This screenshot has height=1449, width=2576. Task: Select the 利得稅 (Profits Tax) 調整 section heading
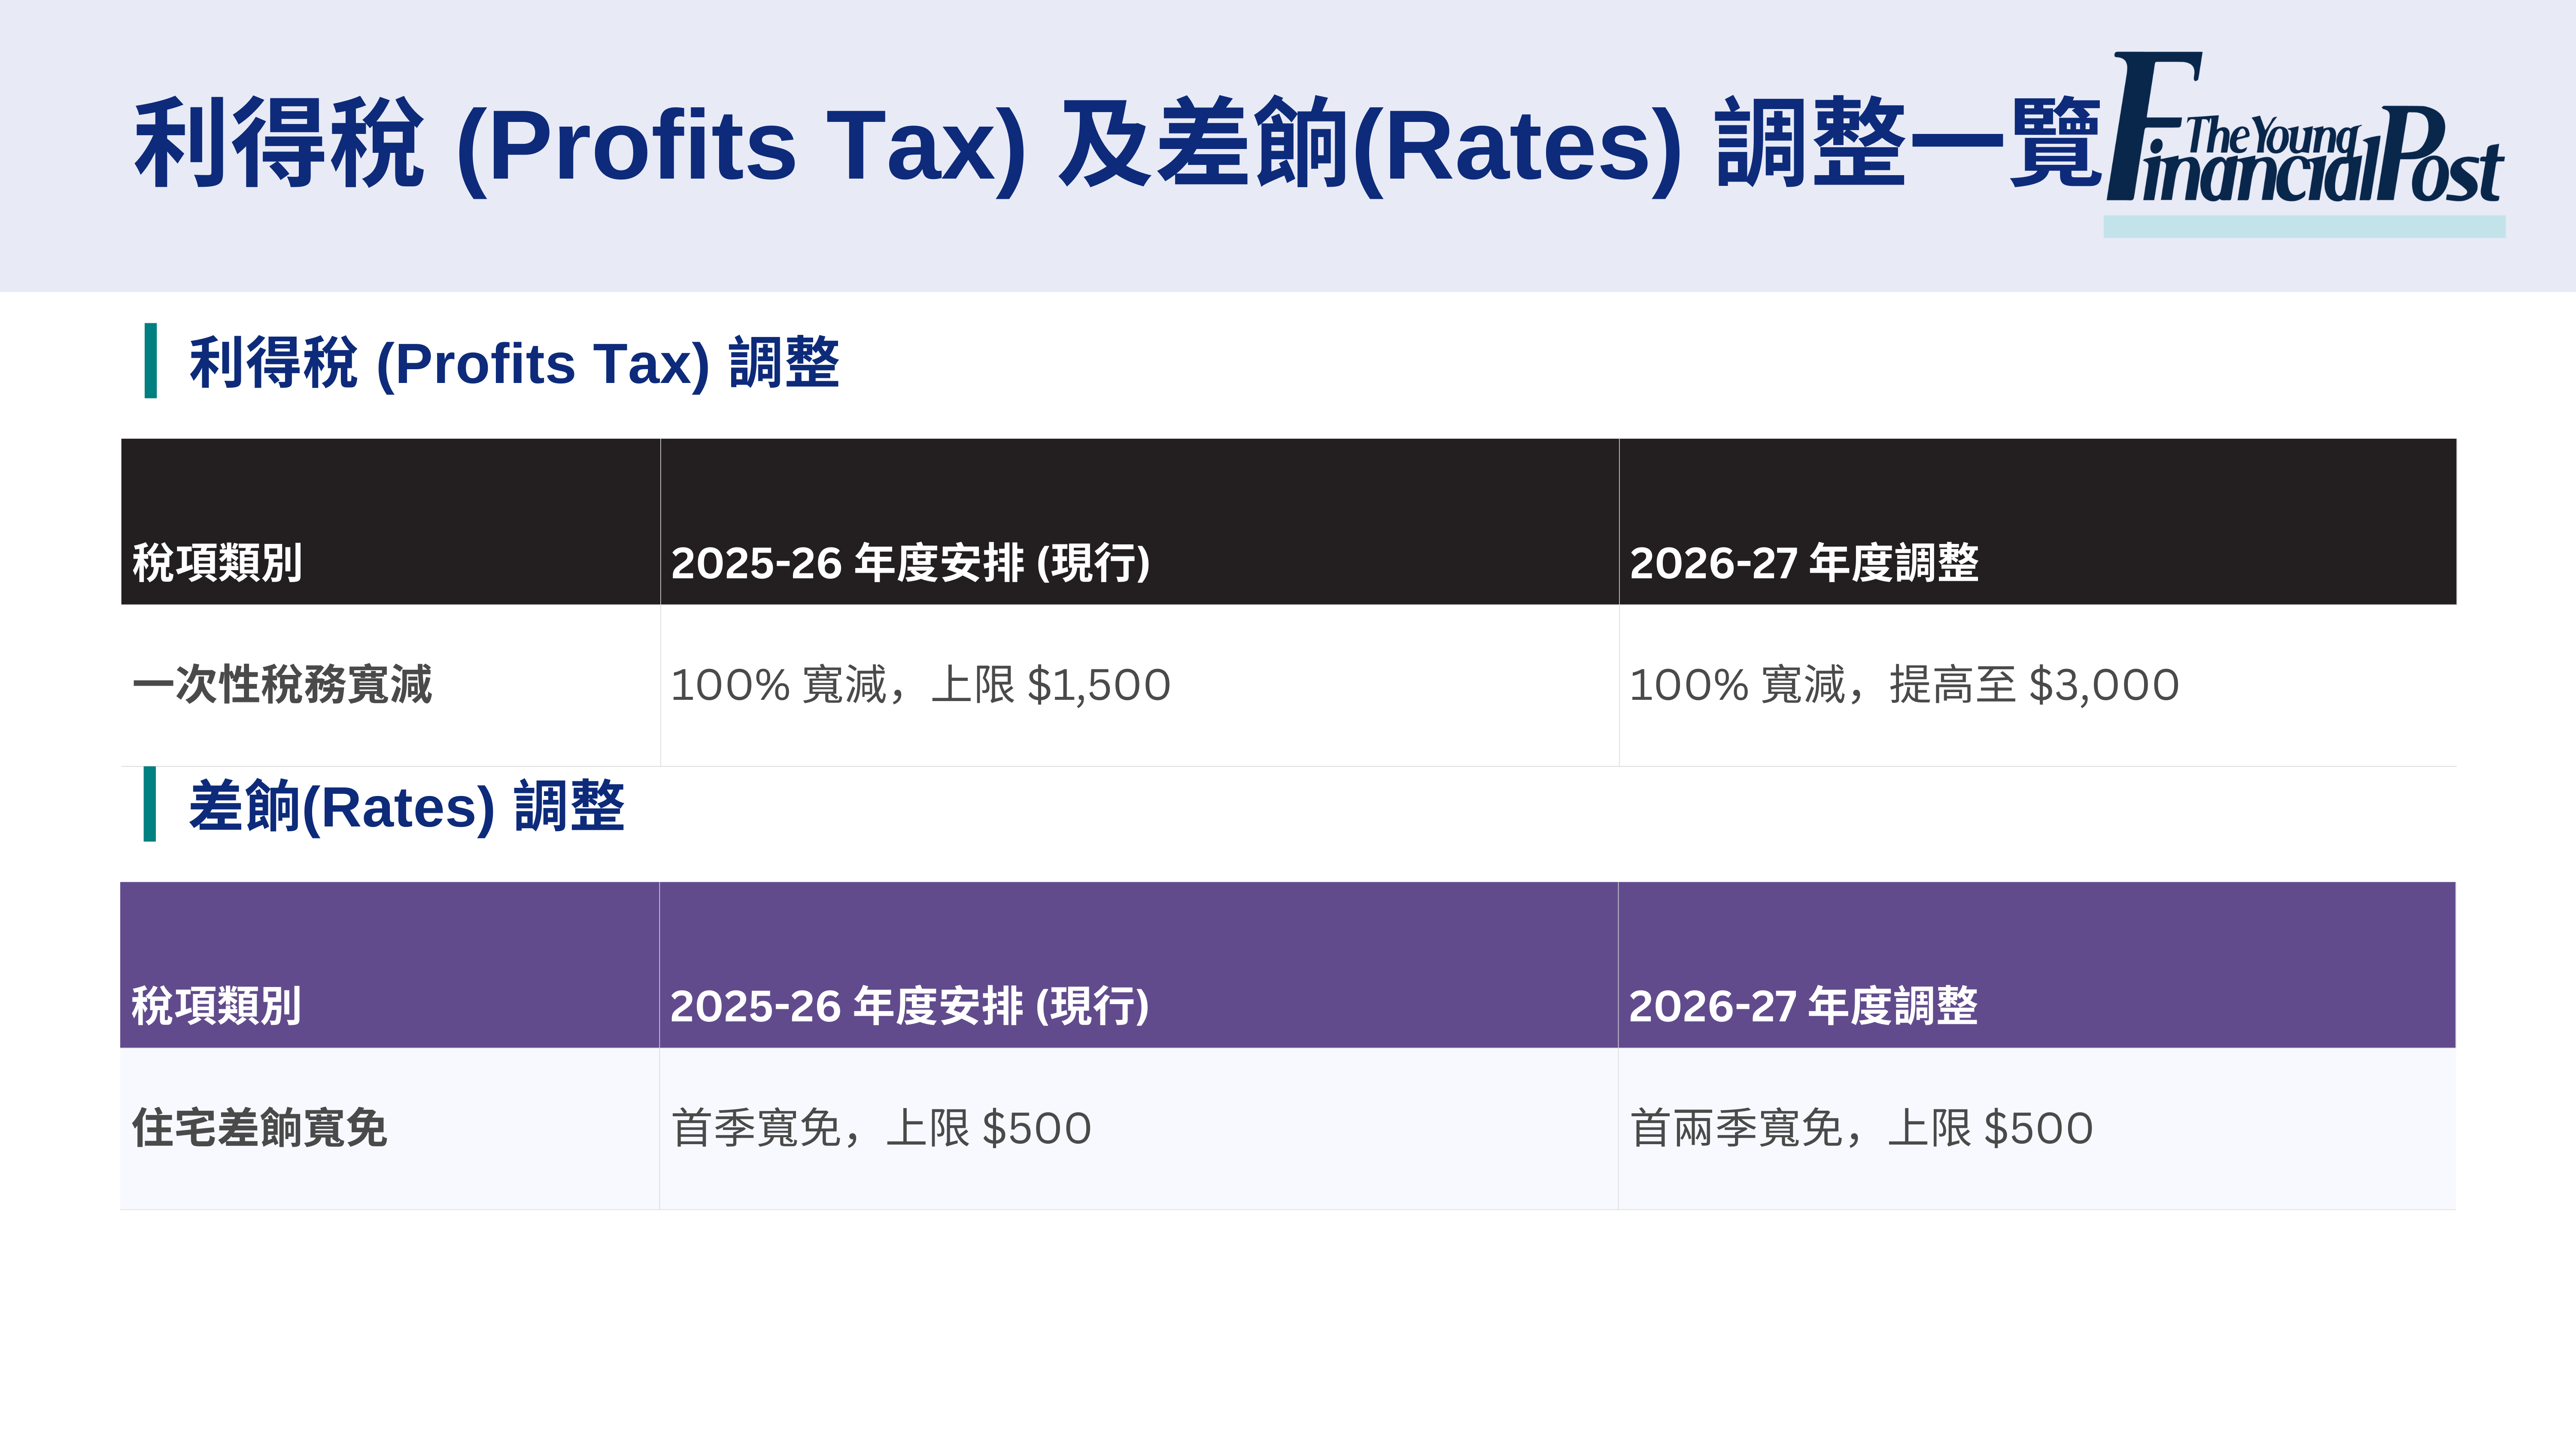pos(514,363)
